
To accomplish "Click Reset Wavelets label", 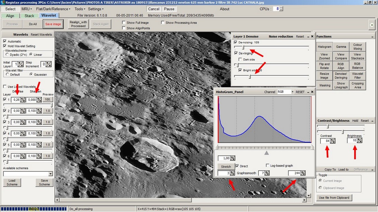I will point(41,34).
